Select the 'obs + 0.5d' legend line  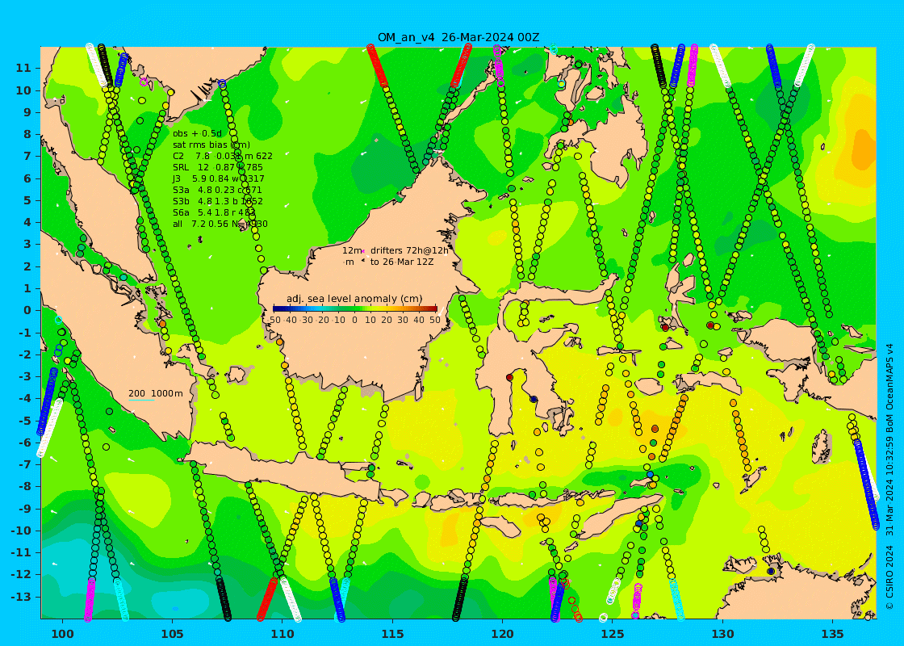(x=197, y=133)
